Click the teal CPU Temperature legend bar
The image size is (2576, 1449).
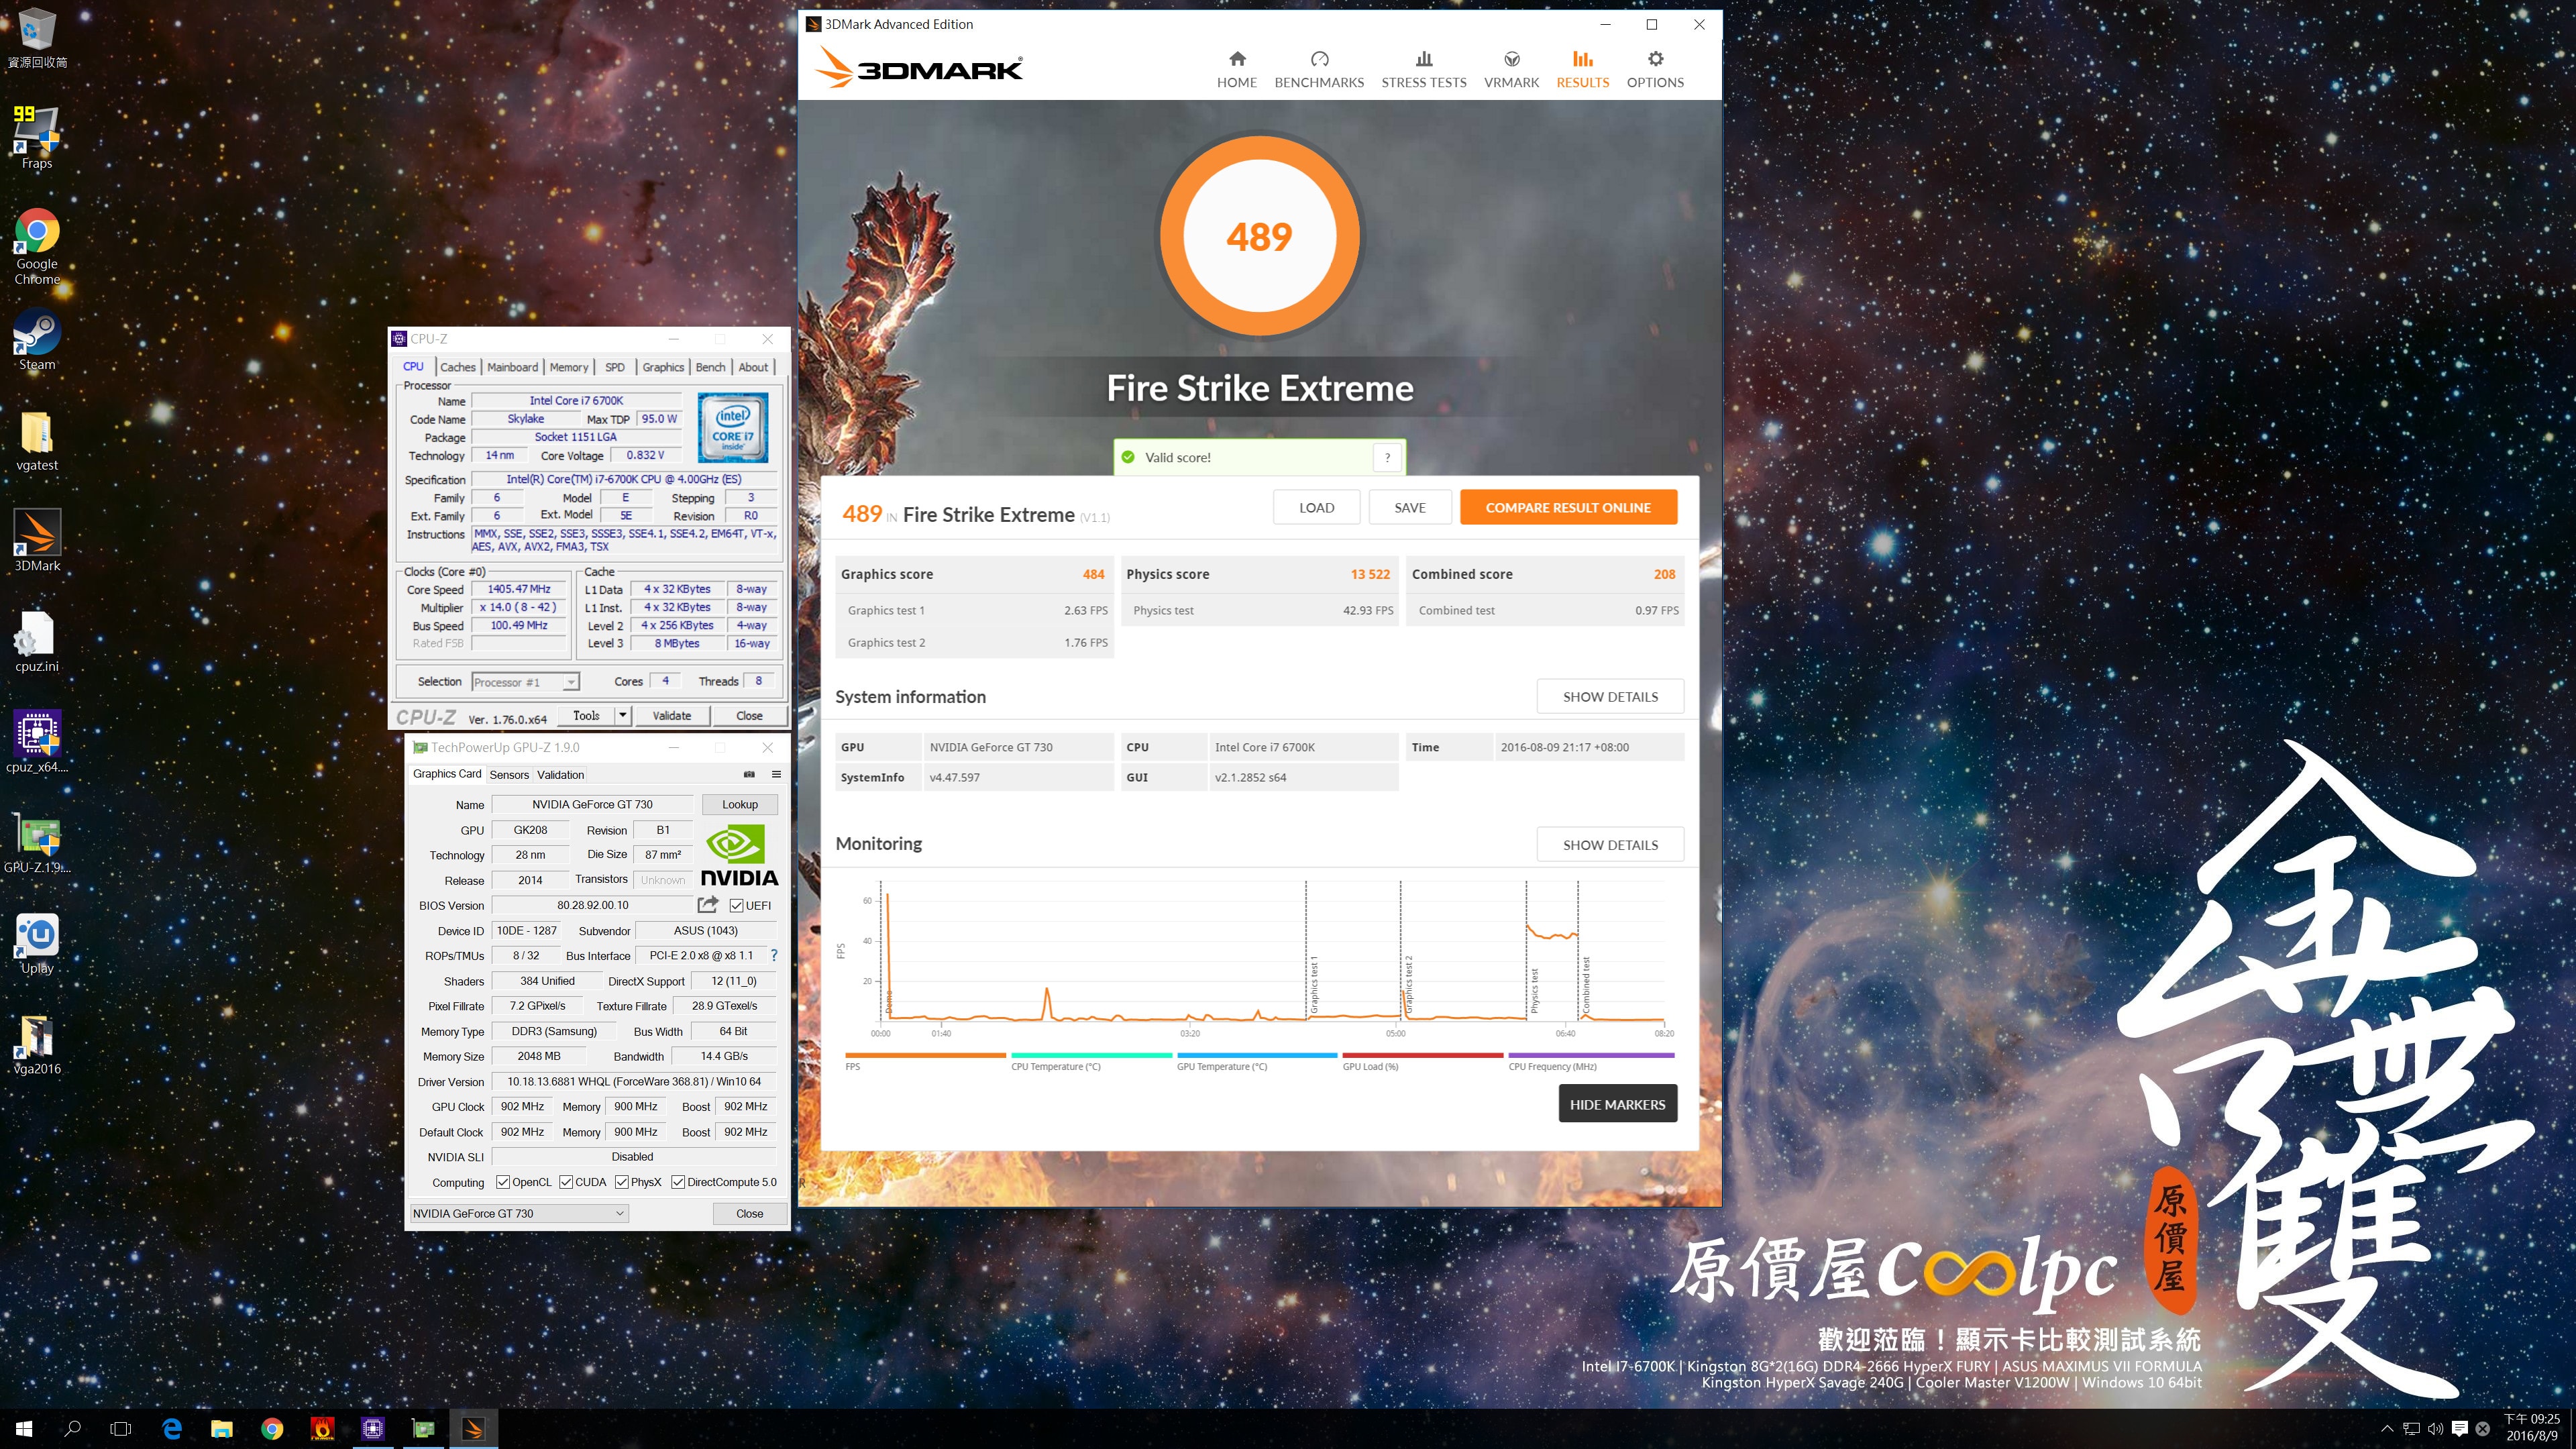pos(1091,1055)
